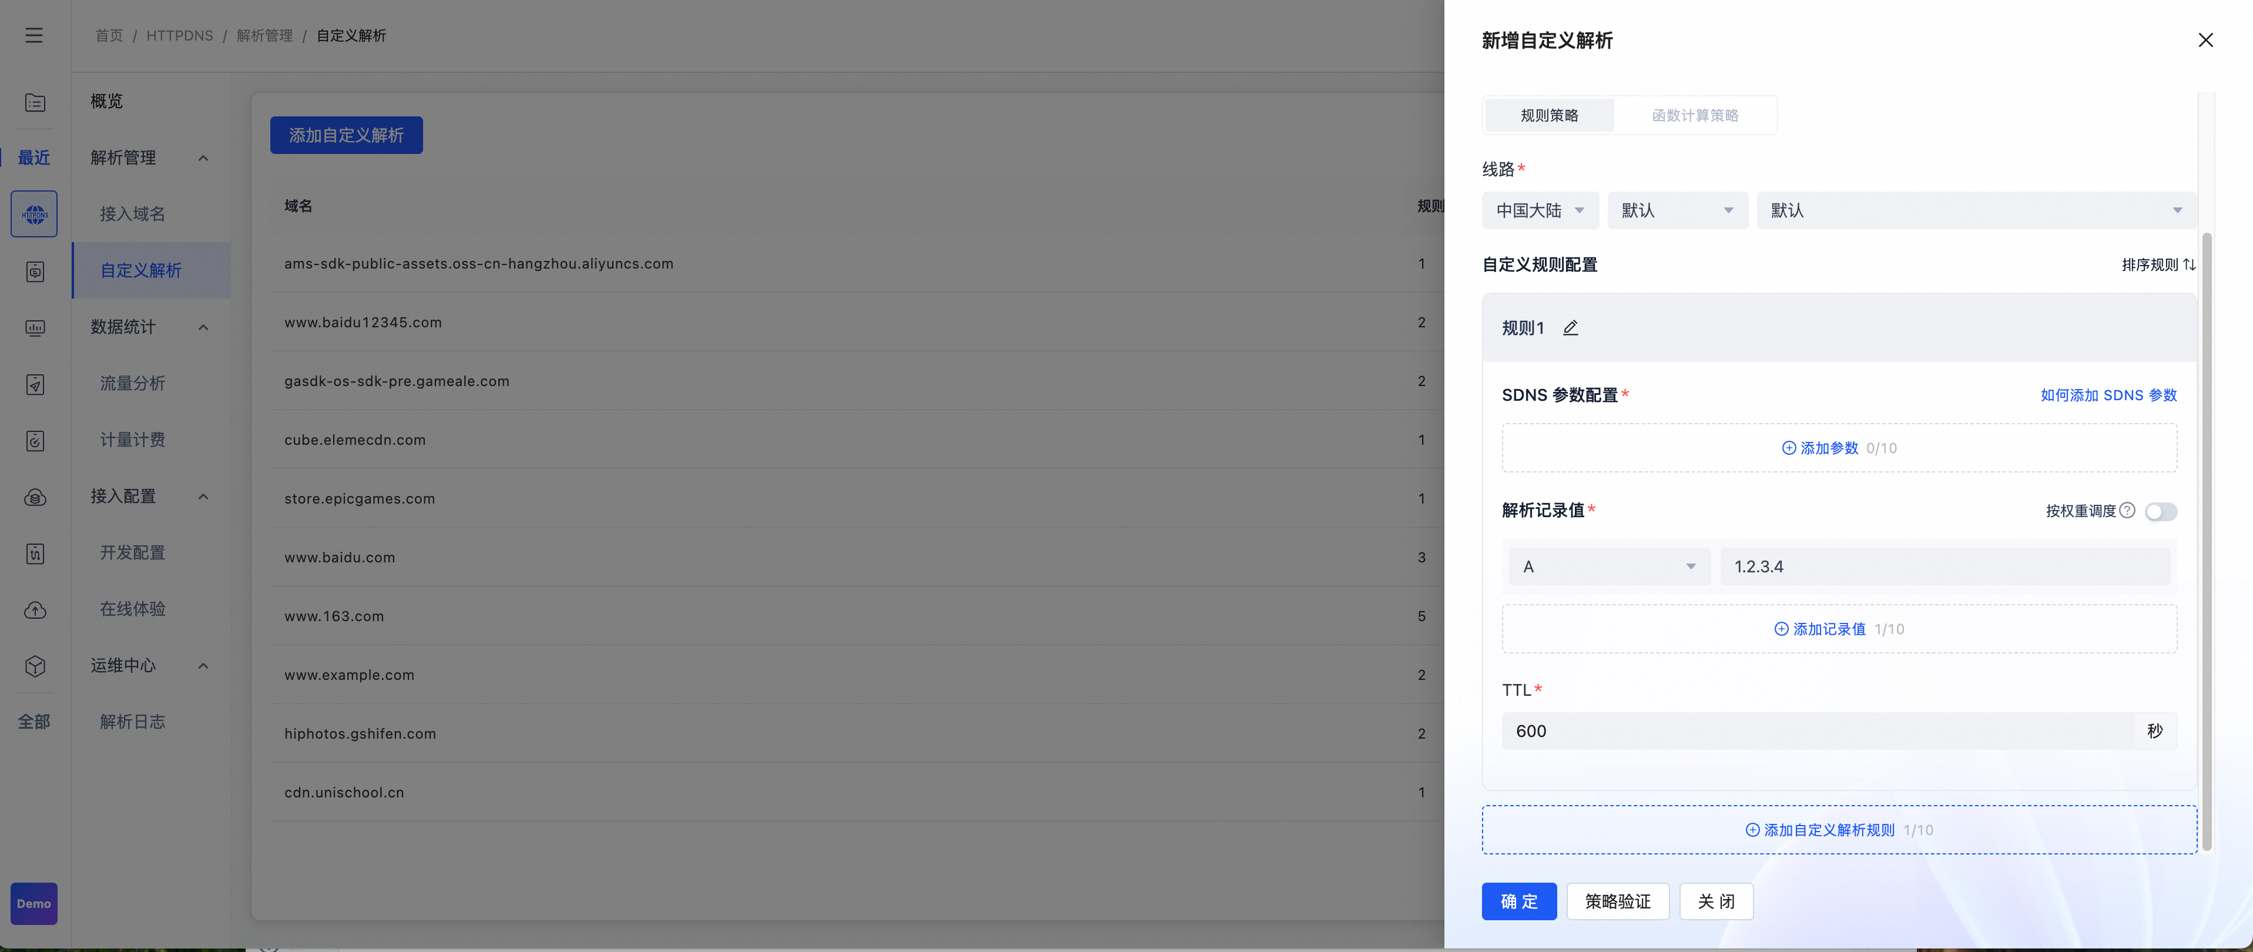Click the cube sidebar icon
This screenshot has height=952, width=2253.
[x=34, y=666]
